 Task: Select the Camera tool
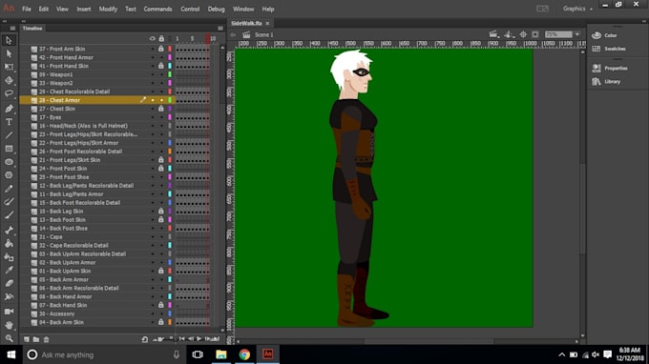pyautogui.click(x=9, y=312)
